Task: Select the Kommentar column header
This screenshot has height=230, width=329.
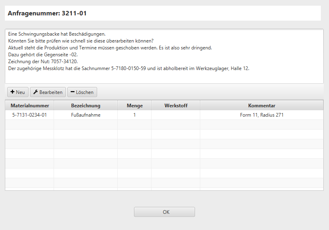Action: (x=262, y=106)
